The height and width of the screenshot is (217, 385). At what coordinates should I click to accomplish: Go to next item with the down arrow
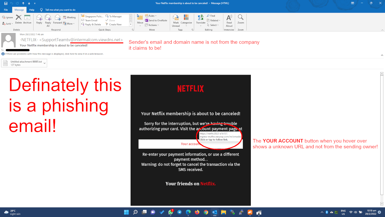point(29,3)
